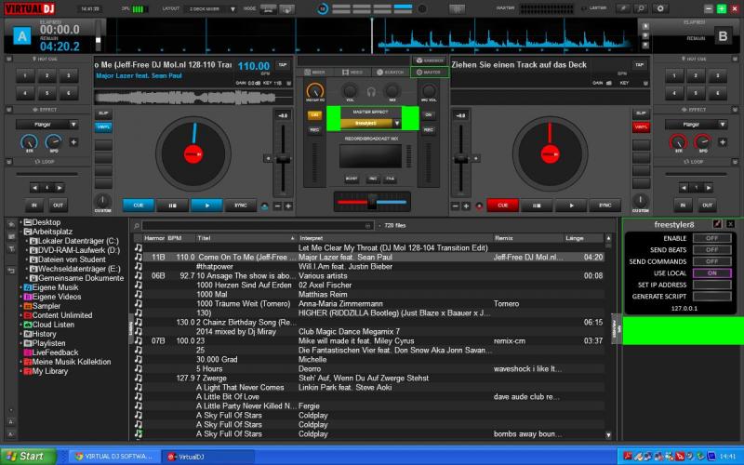Open the Windows Start menu
This screenshot has height=465, width=744.
26,456
